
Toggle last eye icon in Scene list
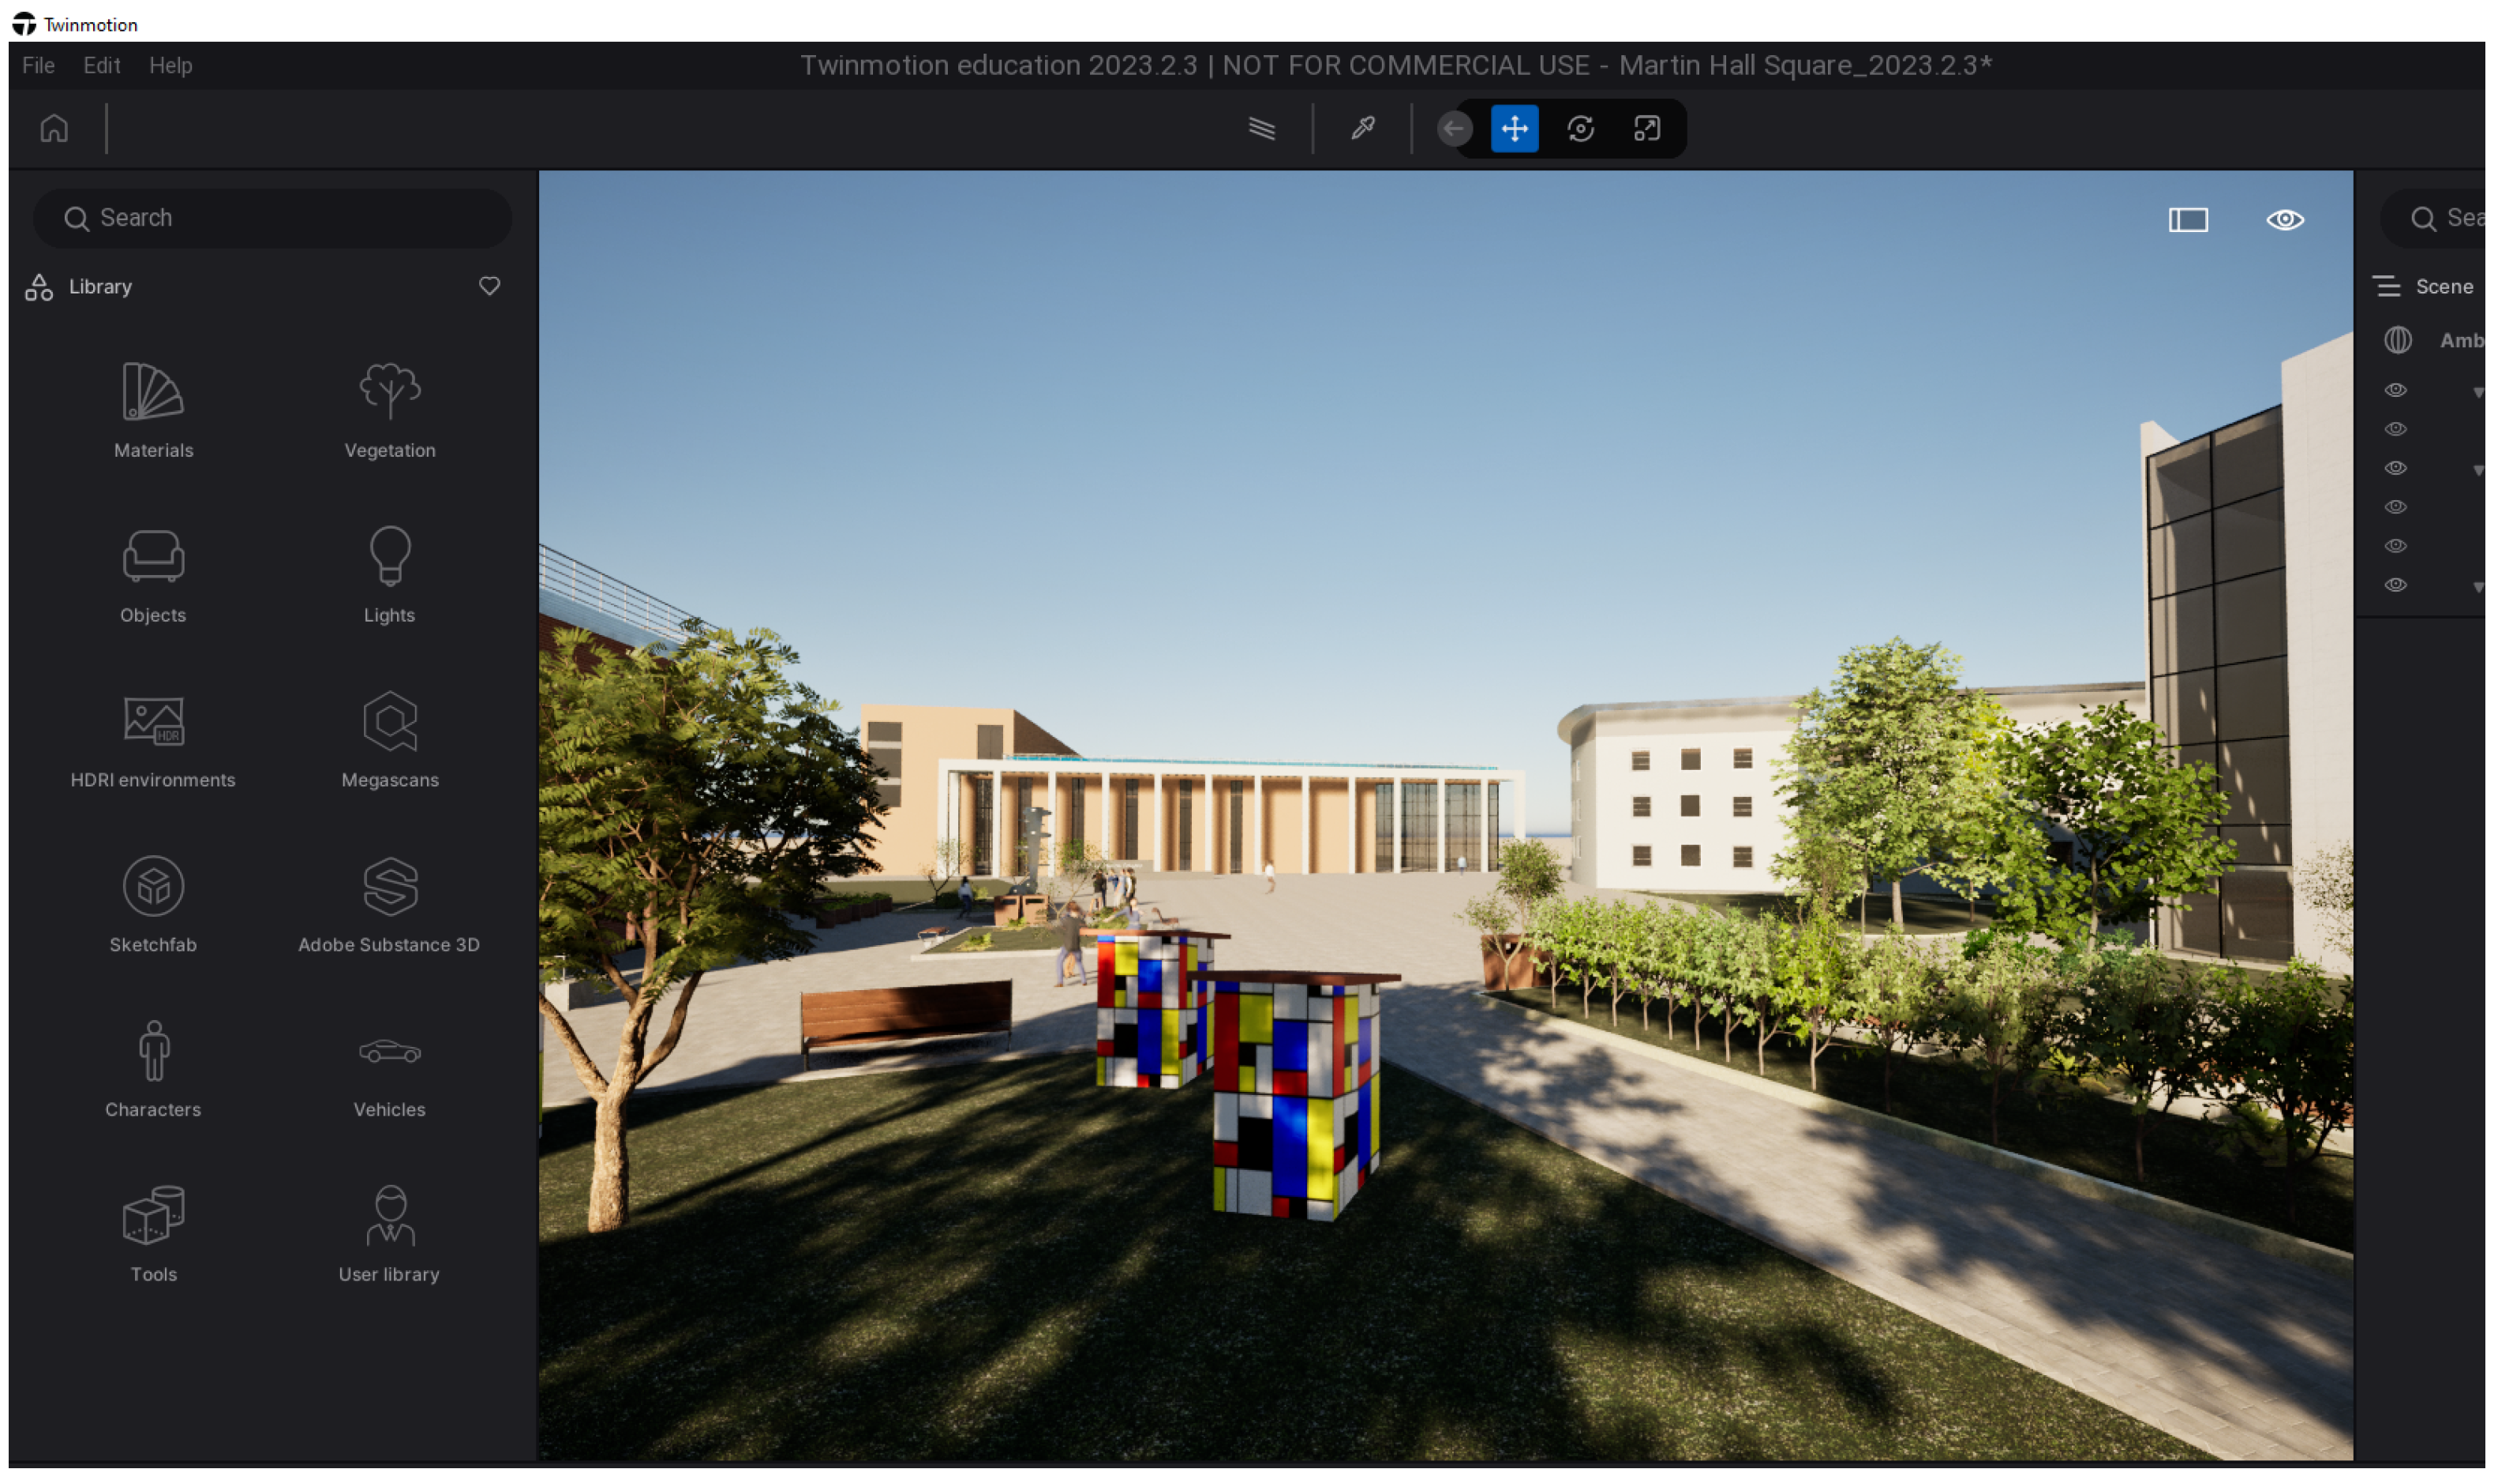click(x=2396, y=585)
